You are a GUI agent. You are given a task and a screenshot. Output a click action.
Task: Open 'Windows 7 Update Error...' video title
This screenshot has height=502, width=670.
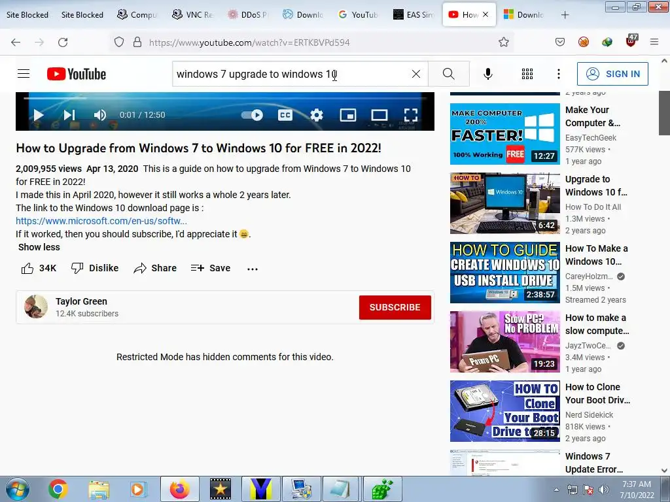click(x=594, y=463)
